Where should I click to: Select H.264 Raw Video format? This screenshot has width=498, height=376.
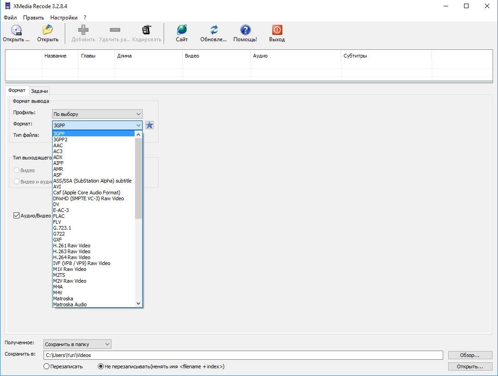pos(94,257)
